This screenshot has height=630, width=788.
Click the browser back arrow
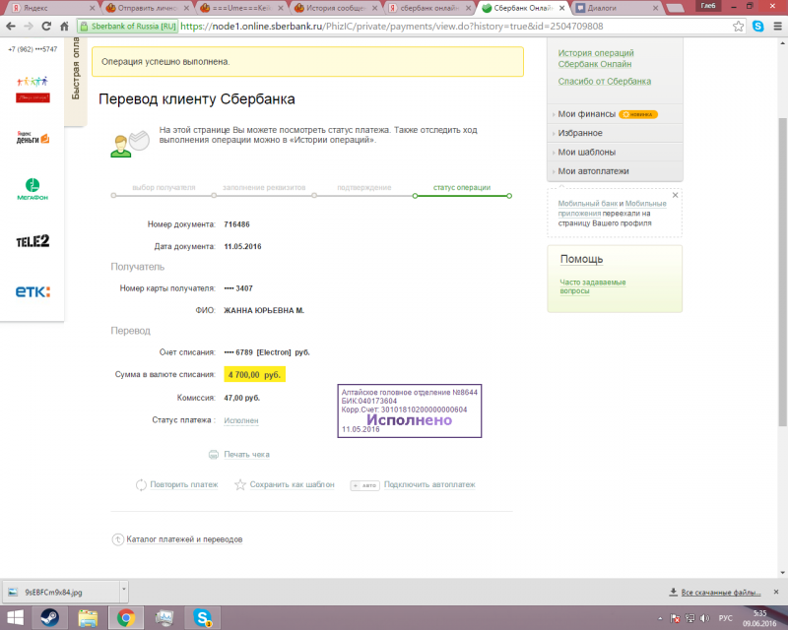pyautogui.click(x=11, y=27)
